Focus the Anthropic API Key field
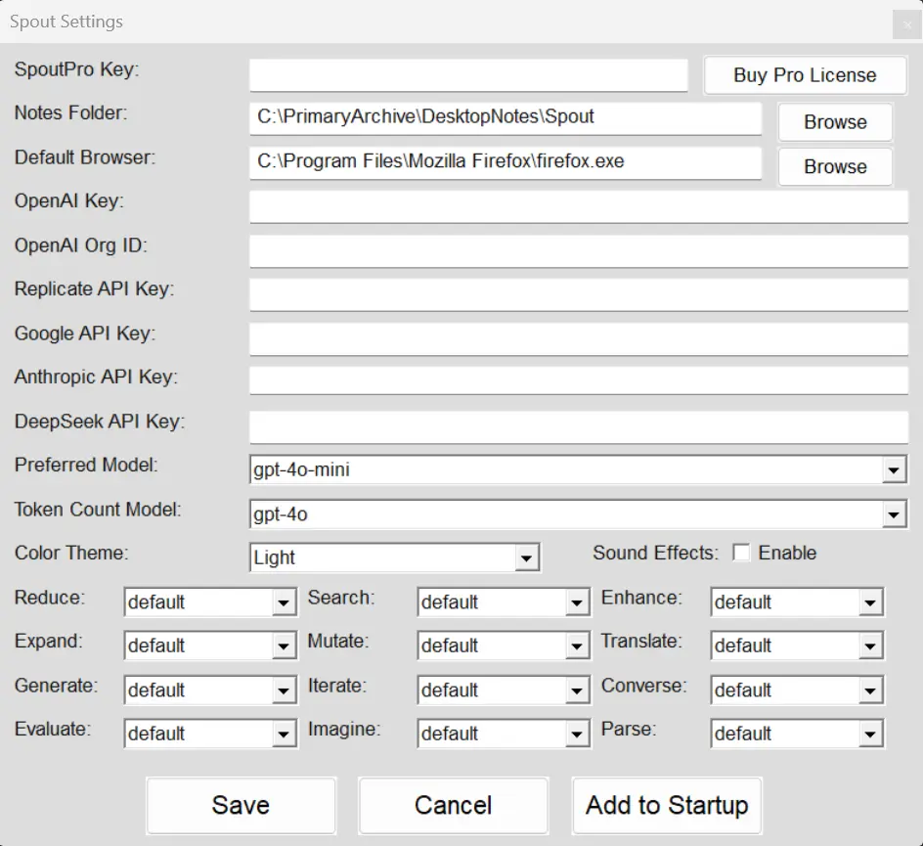923x846 pixels. pyautogui.click(x=579, y=380)
